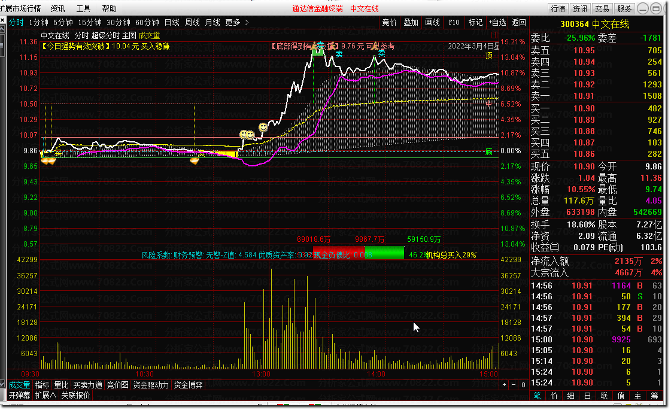
Task: Open the 交易 trading button
Action: (x=602, y=8)
